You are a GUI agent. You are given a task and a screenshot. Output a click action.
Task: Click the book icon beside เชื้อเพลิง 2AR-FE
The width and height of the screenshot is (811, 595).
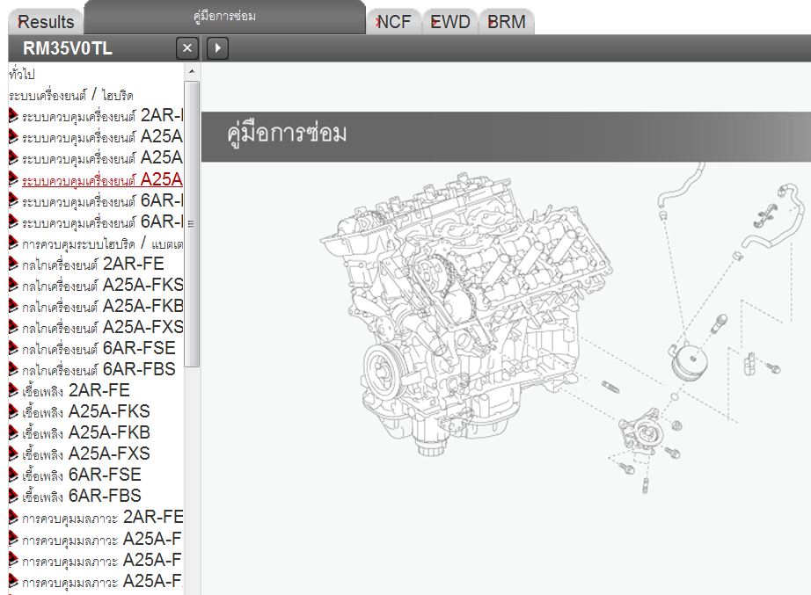[13, 390]
